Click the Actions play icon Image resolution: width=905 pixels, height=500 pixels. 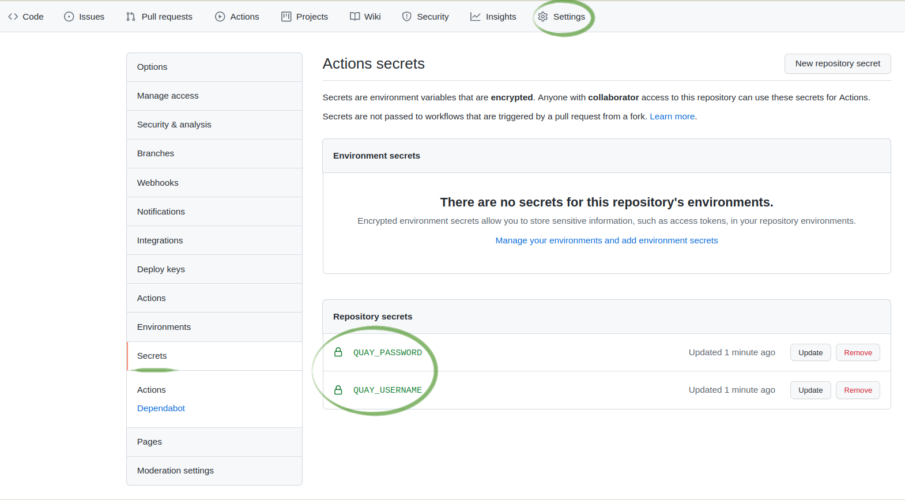(x=220, y=17)
